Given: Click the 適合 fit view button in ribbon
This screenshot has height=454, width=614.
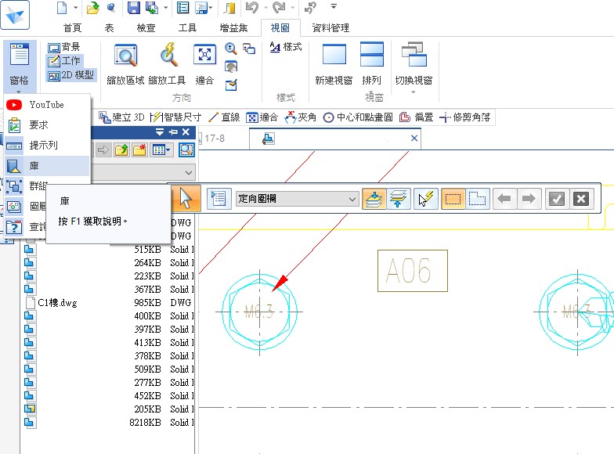Looking at the screenshot, I should point(204,64).
